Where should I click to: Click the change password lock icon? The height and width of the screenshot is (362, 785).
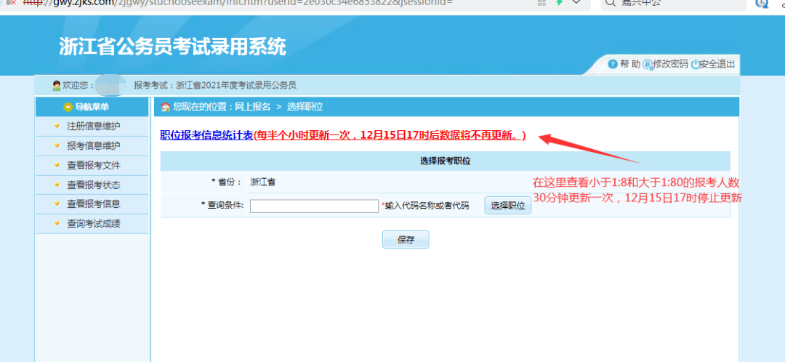[648, 65]
